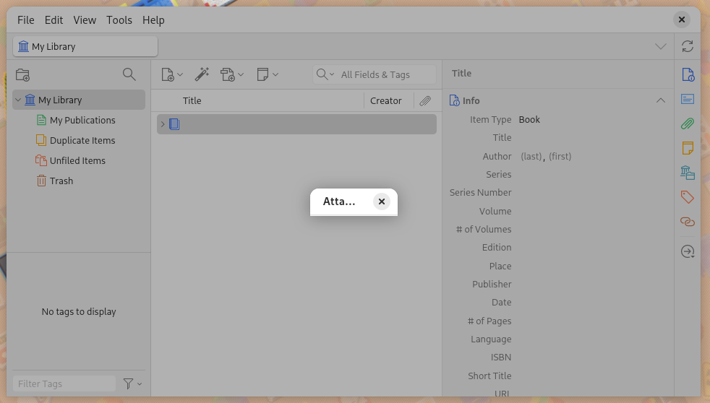Focus the Filter Tags input
Viewport: 710px width, 403px height.
64,383
